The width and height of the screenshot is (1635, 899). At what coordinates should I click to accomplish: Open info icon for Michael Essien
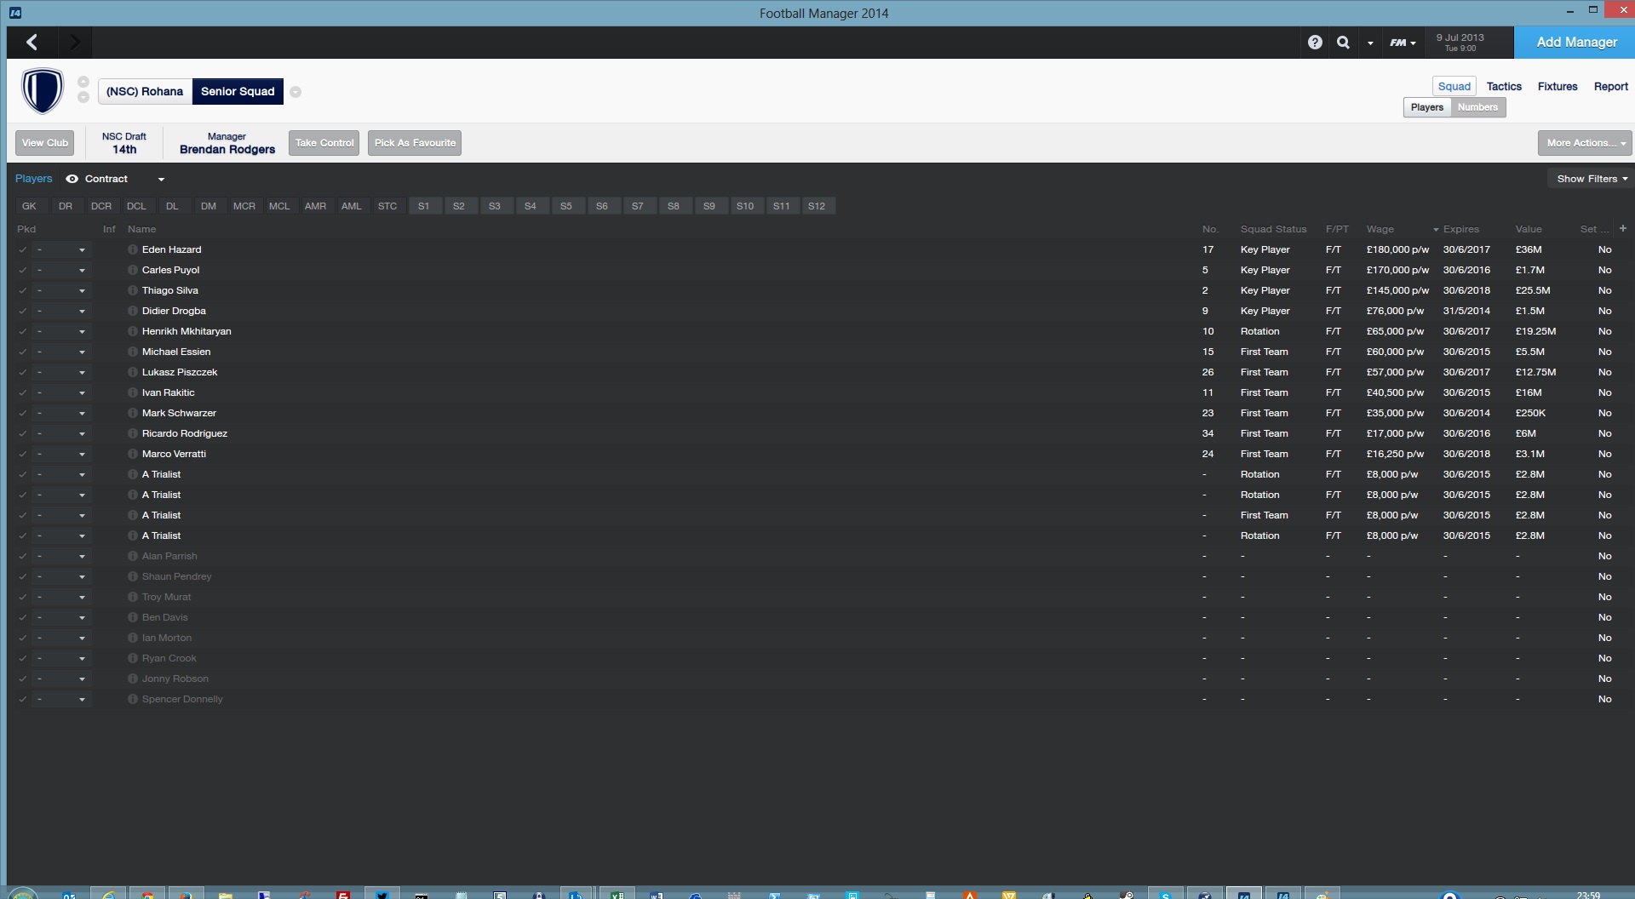133,352
